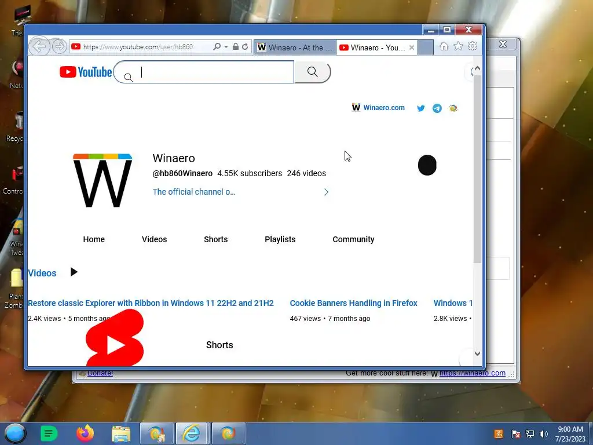The height and width of the screenshot is (445, 593).
Task: Click Donate! link in background window
Action: click(x=100, y=373)
